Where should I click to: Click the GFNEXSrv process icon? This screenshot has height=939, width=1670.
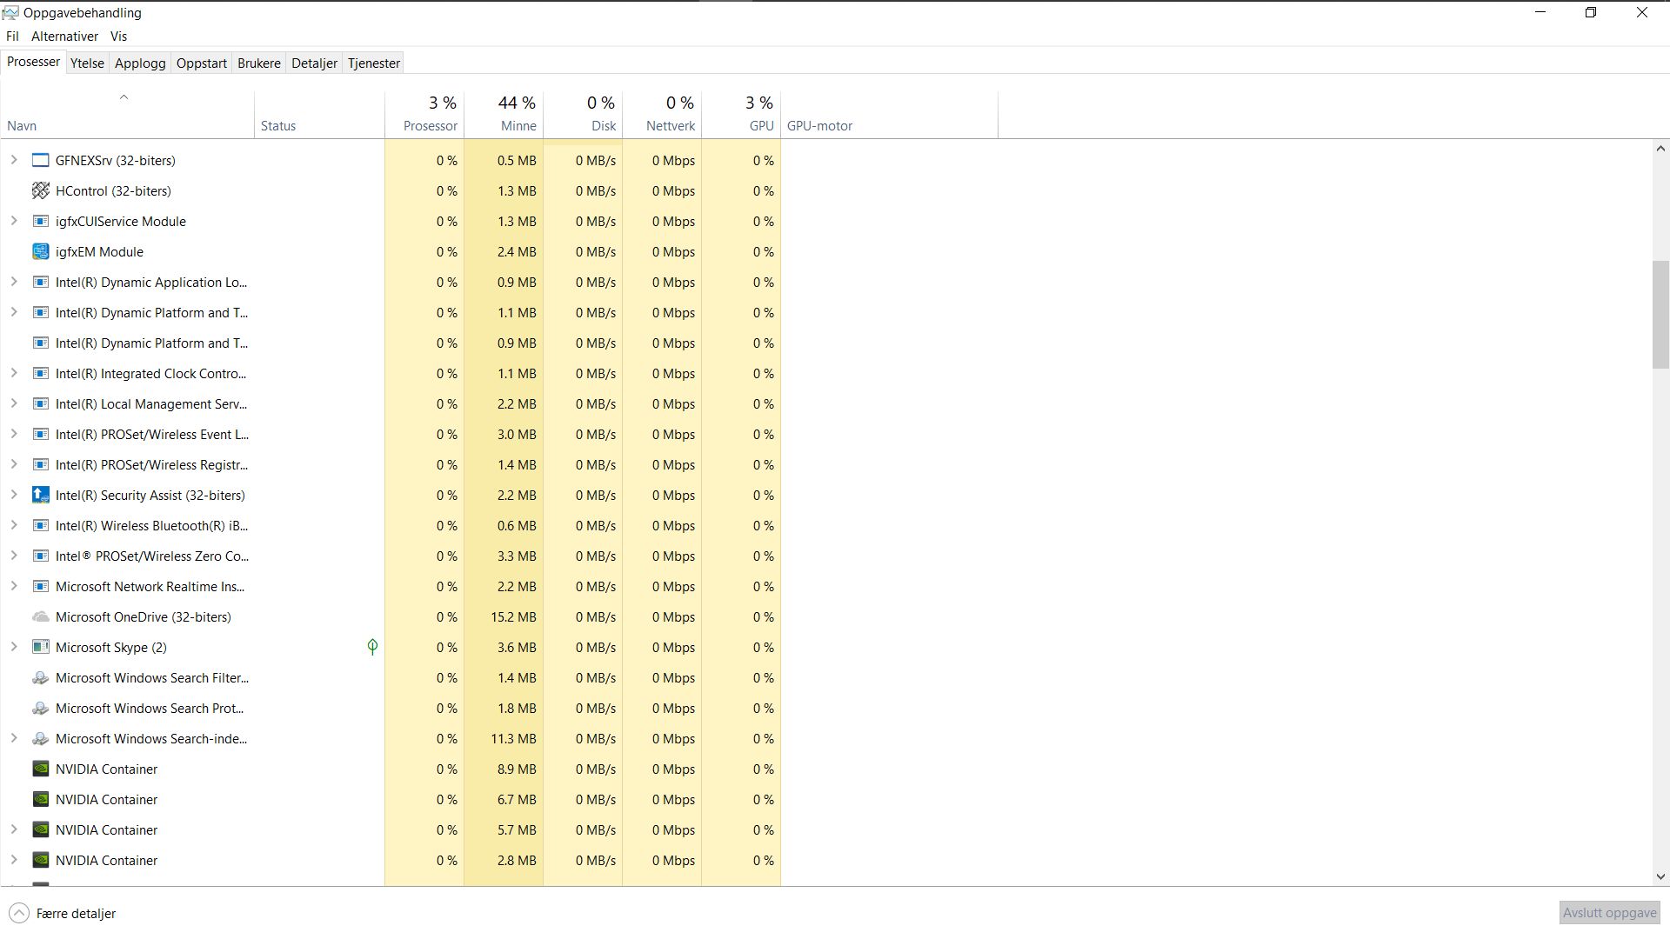point(40,160)
